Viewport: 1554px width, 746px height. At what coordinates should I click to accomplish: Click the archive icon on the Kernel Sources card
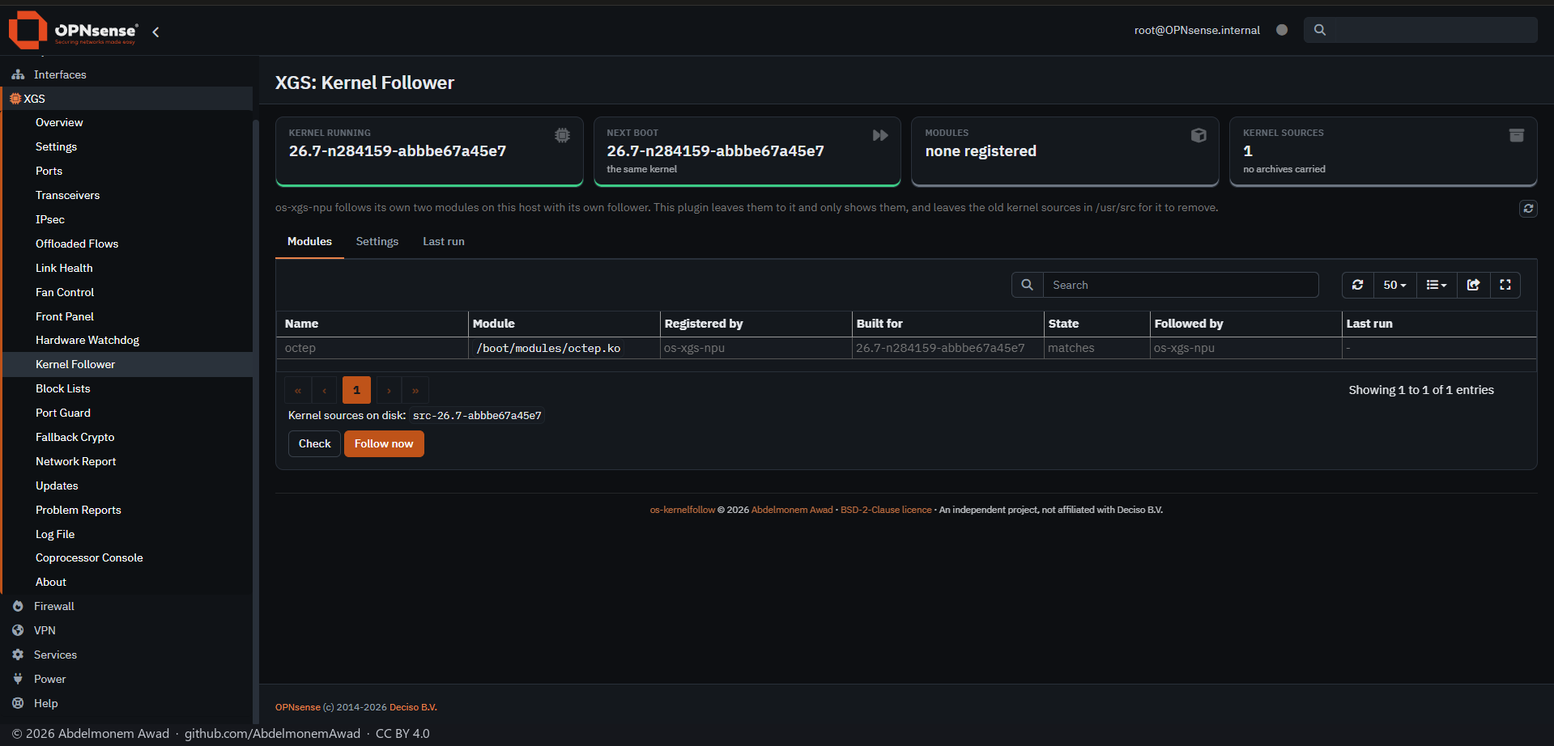(x=1517, y=135)
